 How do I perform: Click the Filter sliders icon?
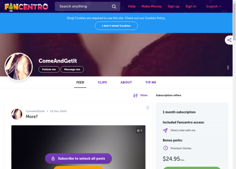[x=135, y=95]
